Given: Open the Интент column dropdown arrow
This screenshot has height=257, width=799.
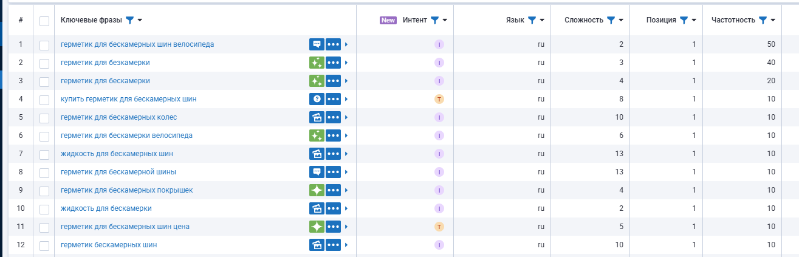Looking at the screenshot, I should coord(445,20).
